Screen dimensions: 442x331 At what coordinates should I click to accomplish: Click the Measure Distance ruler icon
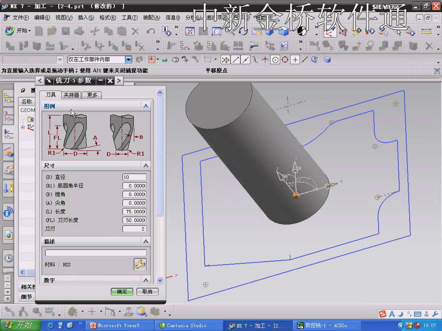(426, 31)
